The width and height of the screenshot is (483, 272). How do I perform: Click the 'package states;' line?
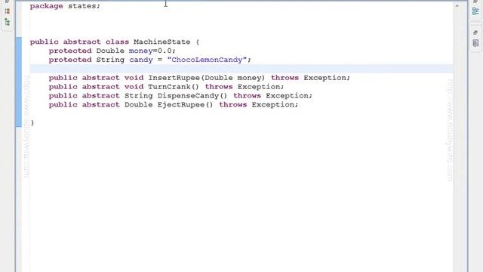(65, 6)
